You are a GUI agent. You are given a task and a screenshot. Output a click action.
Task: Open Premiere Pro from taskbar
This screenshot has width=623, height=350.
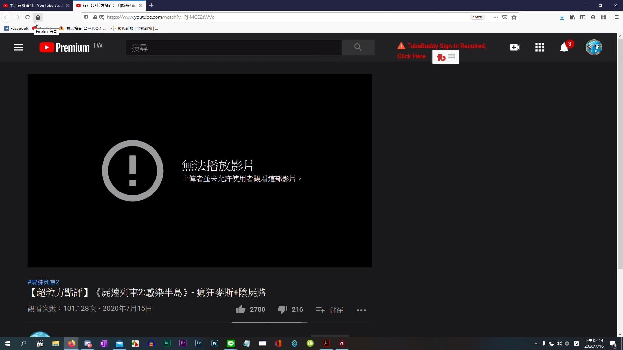tap(183, 343)
